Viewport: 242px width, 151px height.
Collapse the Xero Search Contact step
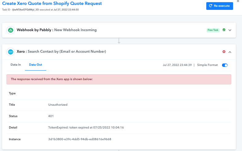coord(230,52)
